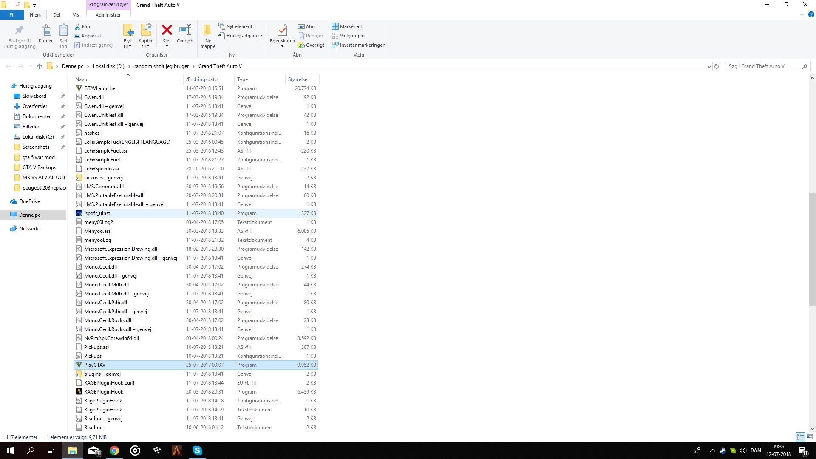Click the Søg i Grand Theft Auto V field
The width and height of the screenshot is (816, 459).
[763, 66]
